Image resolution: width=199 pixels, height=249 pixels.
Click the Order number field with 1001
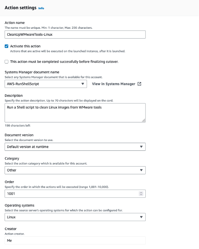click(75, 194)
